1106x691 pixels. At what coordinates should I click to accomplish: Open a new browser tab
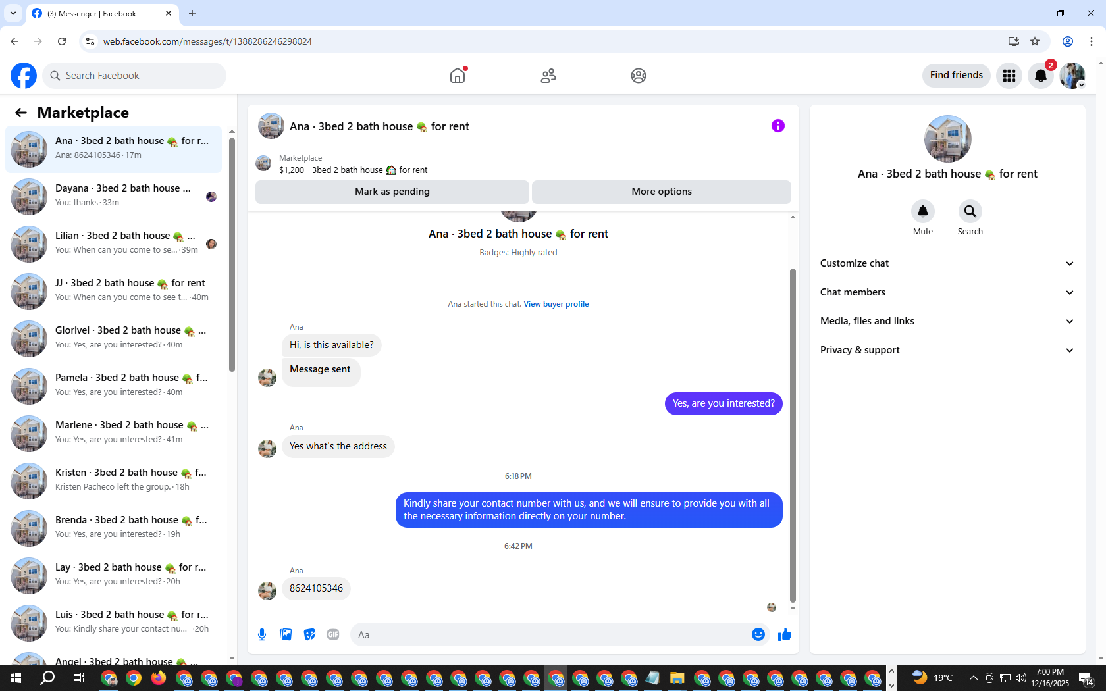tap(192, 13)
